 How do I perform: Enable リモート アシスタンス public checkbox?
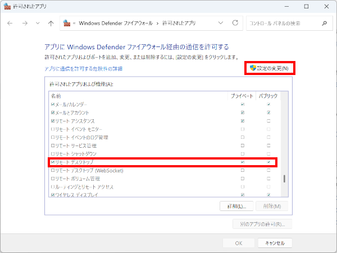point(268,121)
